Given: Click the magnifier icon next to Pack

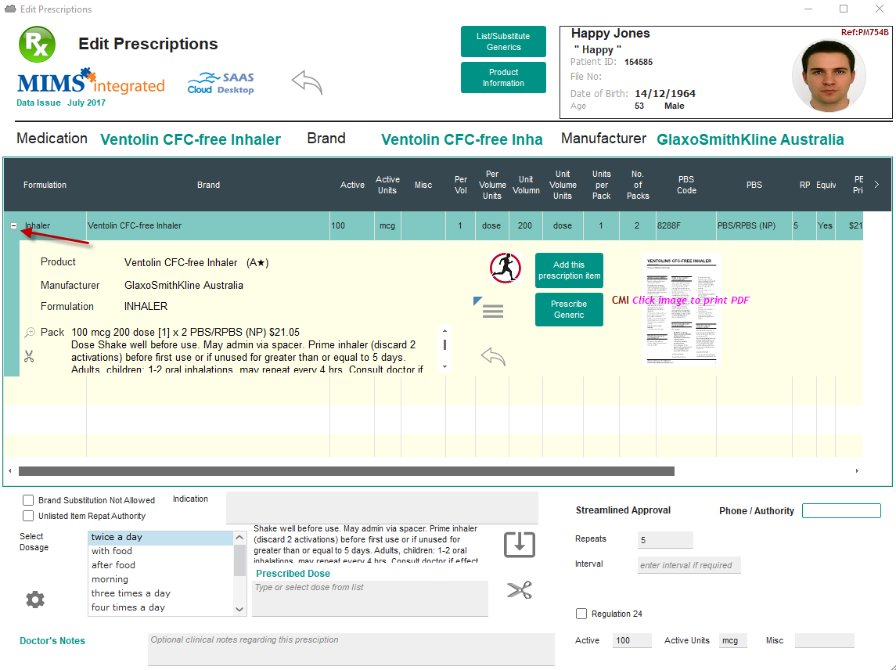Looking at the screenshot, I should (x=30, y=332).
